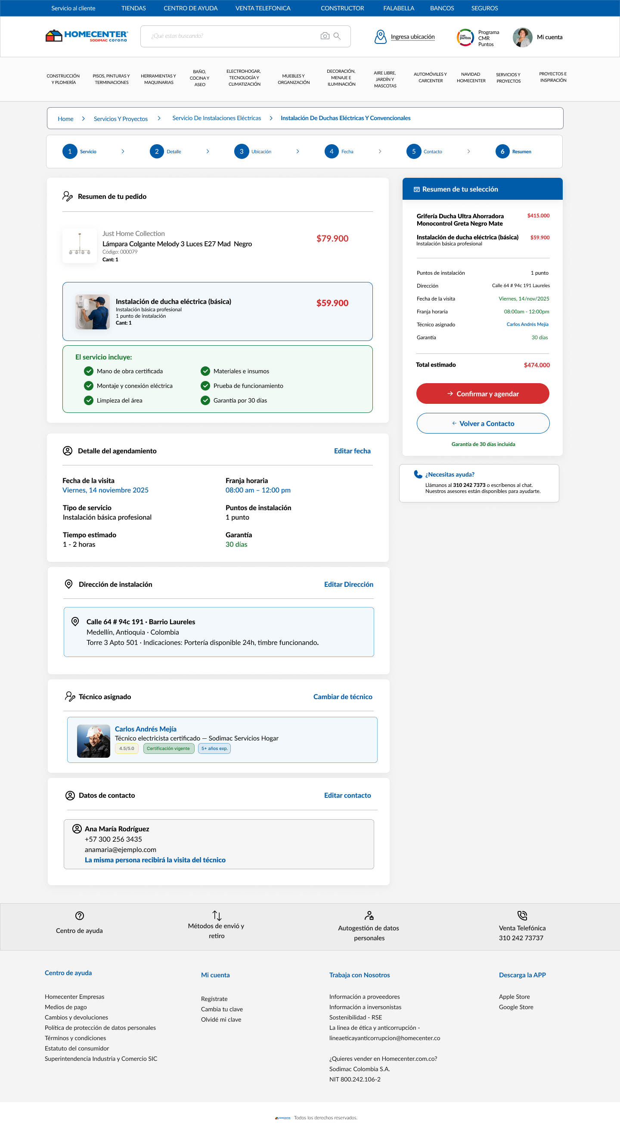Viewport: 620px width, 1134px height.
Task: Go to step 4 Fecha
Action: coord(339,152)
